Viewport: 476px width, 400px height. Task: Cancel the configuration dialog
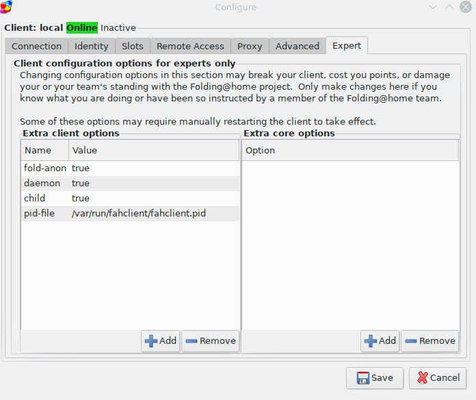click(438, 378)
